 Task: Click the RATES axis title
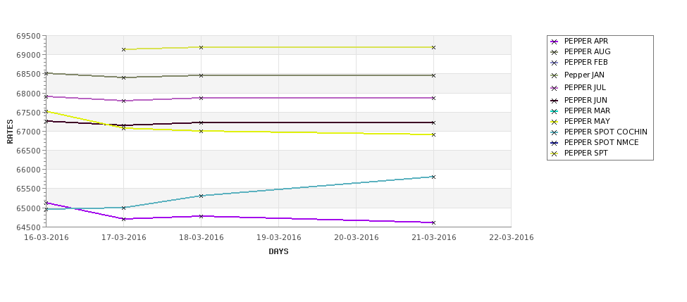point(10,132)
